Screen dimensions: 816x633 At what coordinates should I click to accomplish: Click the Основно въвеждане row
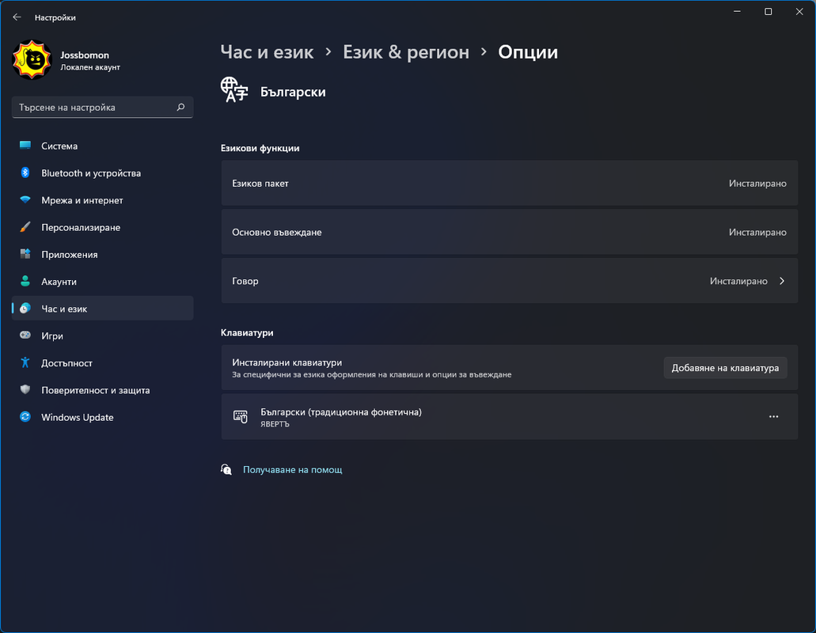click(x=510, y=232)
